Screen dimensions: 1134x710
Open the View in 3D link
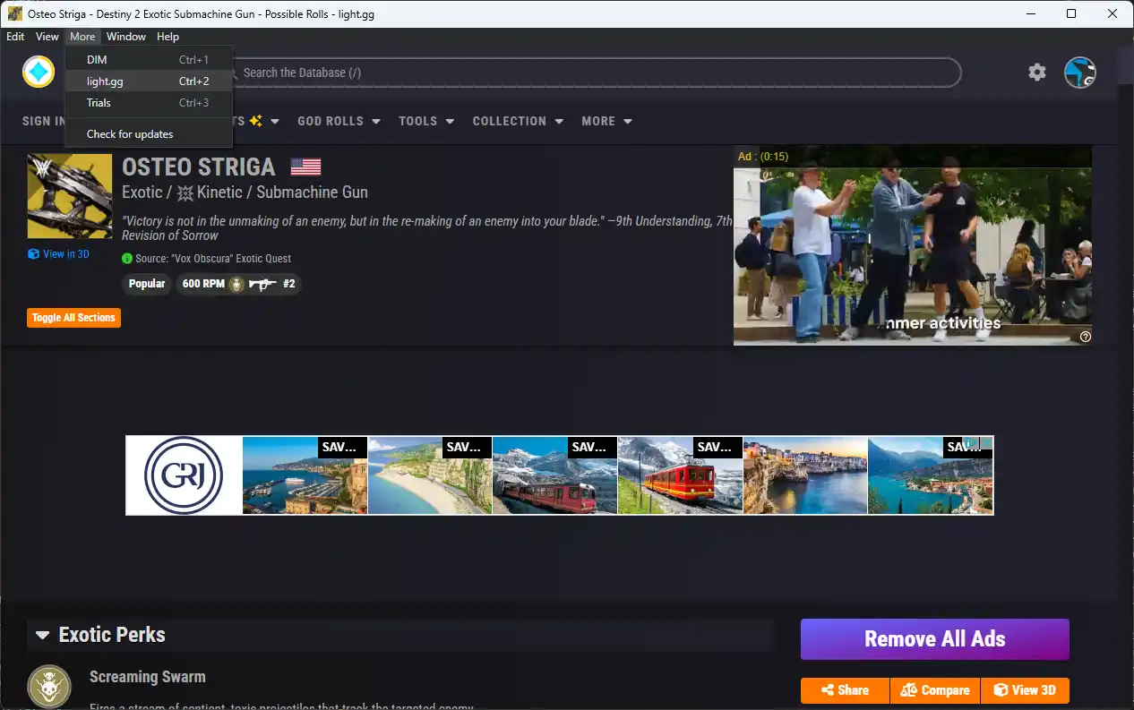click(66, 254)
